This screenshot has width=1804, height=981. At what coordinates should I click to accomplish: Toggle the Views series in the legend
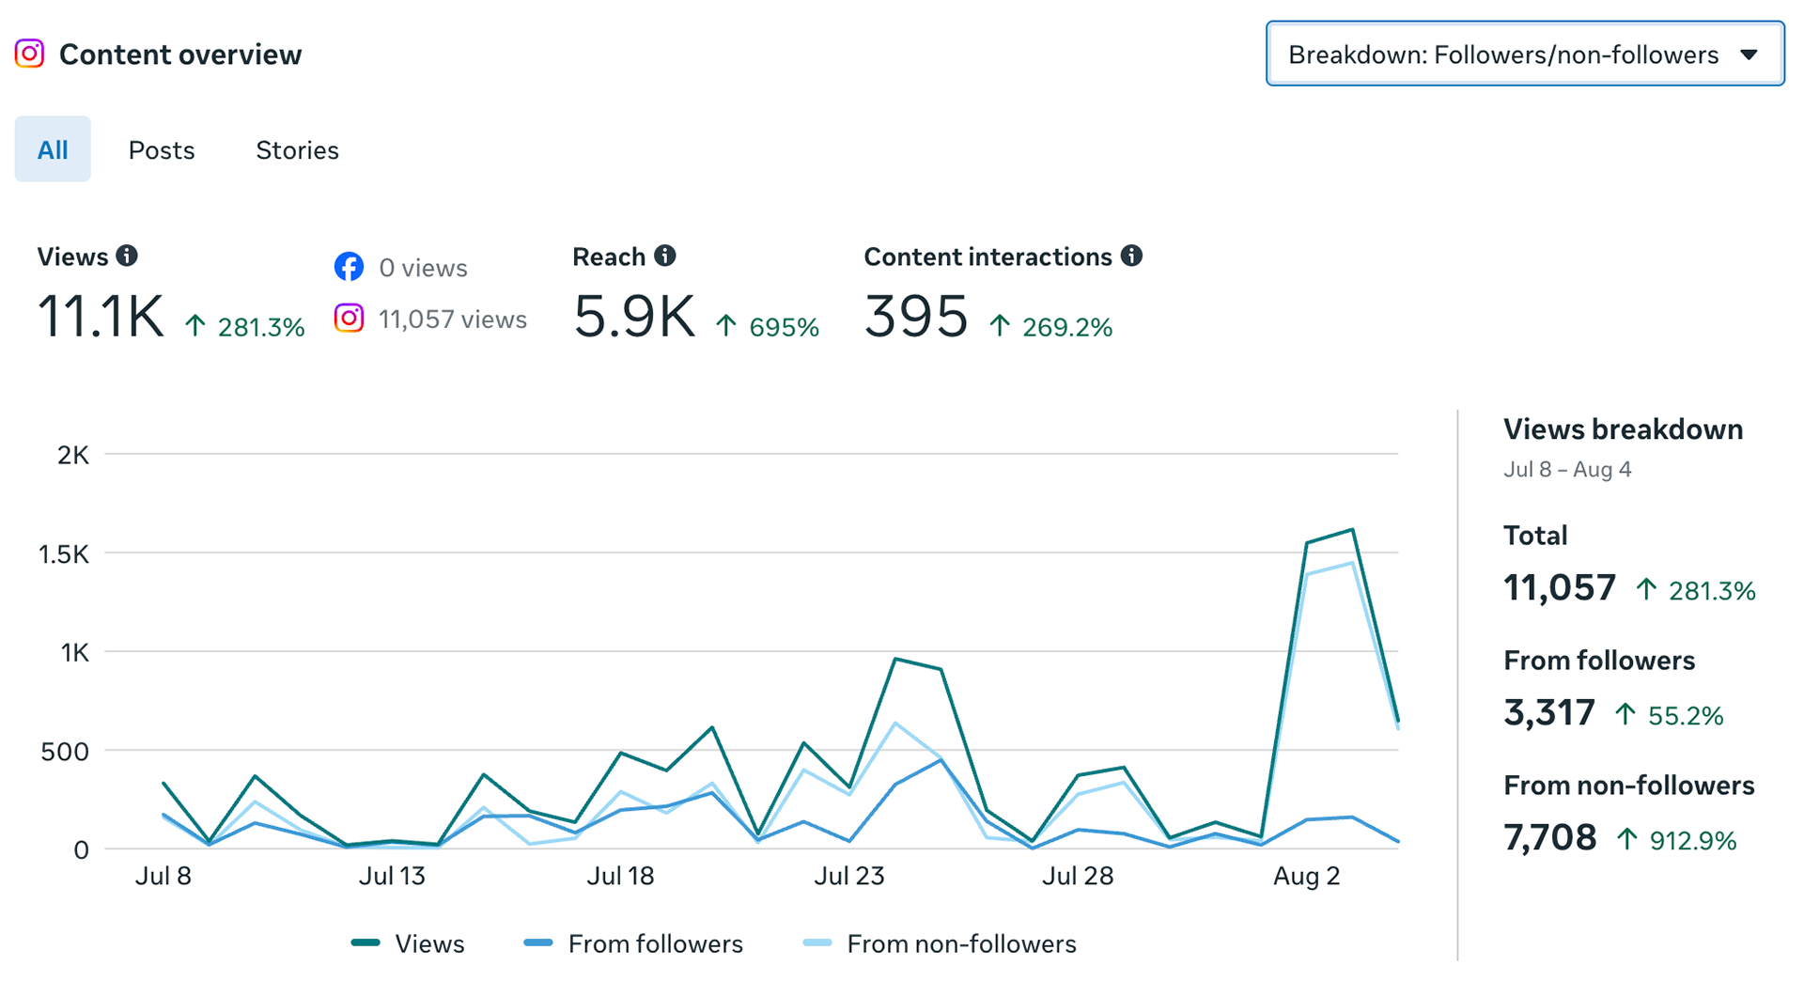click(408, 943)
